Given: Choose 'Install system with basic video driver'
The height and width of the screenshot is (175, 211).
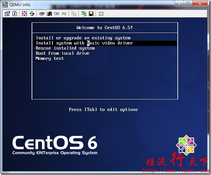Looking at the screenshot, I should [x=84, y=43].
